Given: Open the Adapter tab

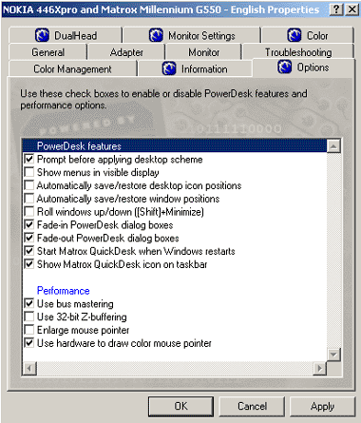Looking at the screenshot, I should [126, 52].
